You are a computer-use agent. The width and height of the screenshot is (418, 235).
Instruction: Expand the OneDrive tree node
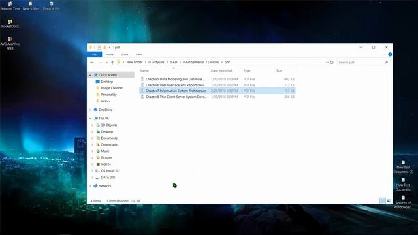[90, 110]
